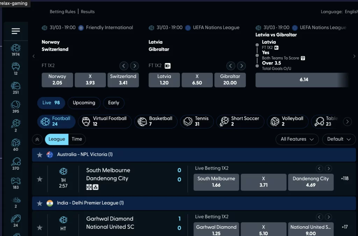
Task: Bet on Garhwal Diamond at 1.25
Action: (216, 229)
